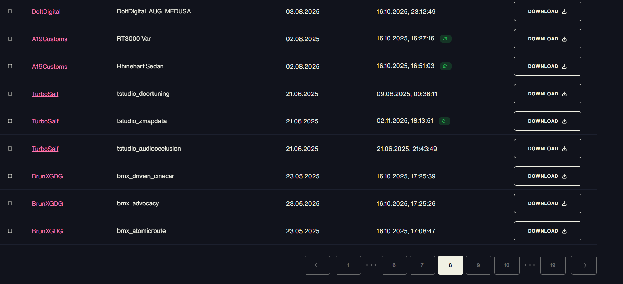Mark the tstudio_audioocclusion checkbox
This screenshot has height=284, width=623.
coord(10,149)
